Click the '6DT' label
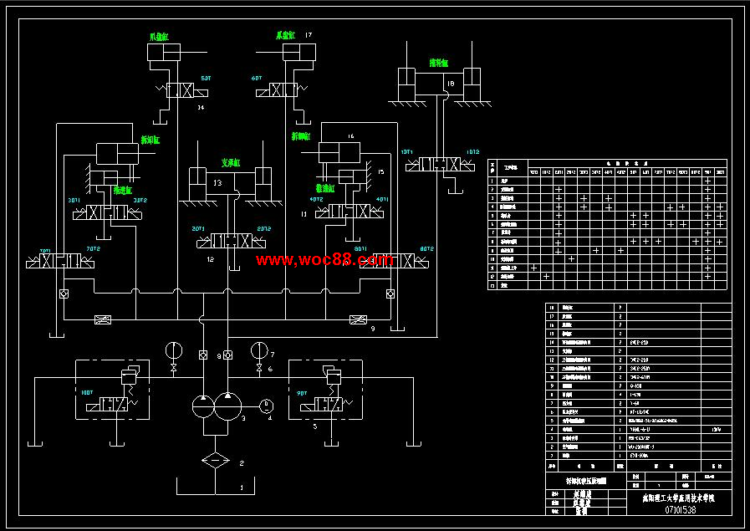The width and height of the screenshot is (750, 531). point(257,78)
